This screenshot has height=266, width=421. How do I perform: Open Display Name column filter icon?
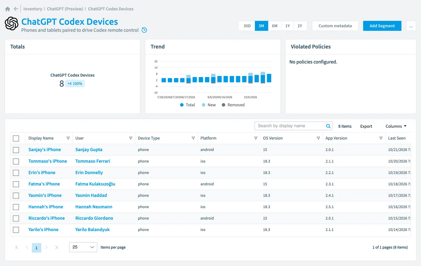(68, 138)
